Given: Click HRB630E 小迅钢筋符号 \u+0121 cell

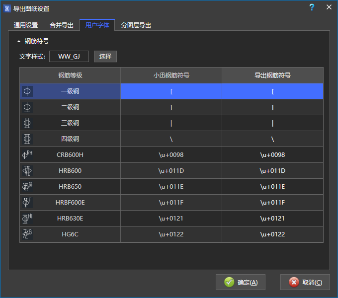Looking at the screenshot, I should [171, 219].
